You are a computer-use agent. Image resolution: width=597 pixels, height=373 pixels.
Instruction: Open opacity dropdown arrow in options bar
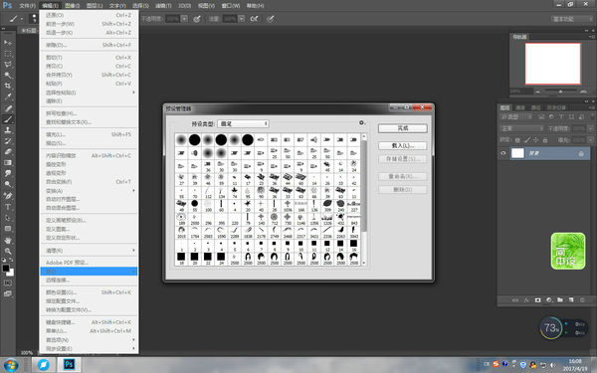click(x=184, y=19)
